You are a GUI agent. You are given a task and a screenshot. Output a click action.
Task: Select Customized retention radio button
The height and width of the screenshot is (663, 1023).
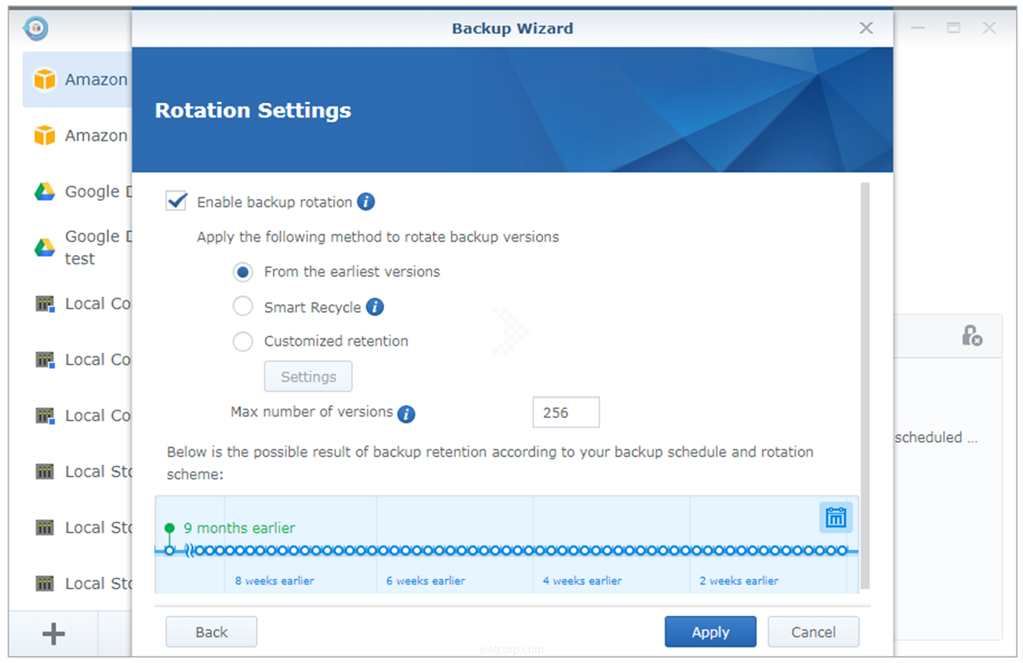click(243, 341)
